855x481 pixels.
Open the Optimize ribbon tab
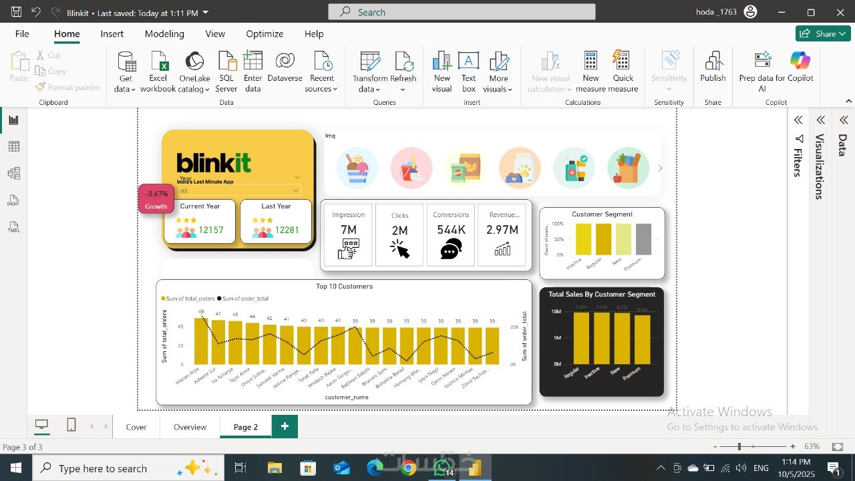[x=265, y=33]
